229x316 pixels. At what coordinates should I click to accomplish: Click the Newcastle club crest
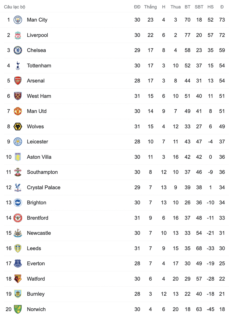(x=18, y=233)
